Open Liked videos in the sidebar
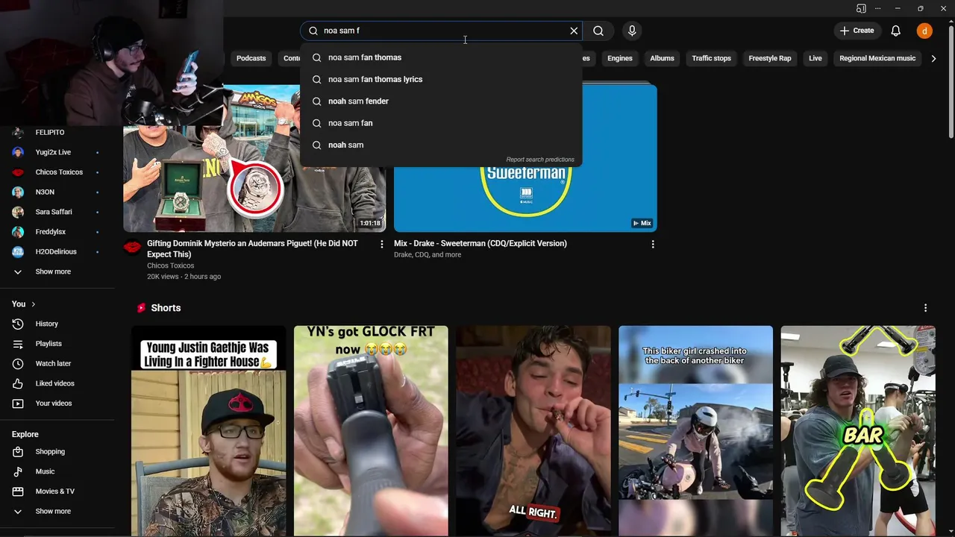The image size is (955, 537). [57, 383]
